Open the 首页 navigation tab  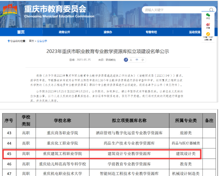[21, 32]
